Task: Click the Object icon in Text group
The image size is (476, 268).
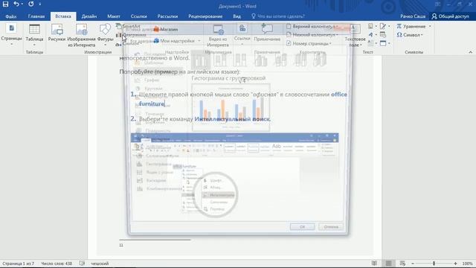Action: (384, 43)
